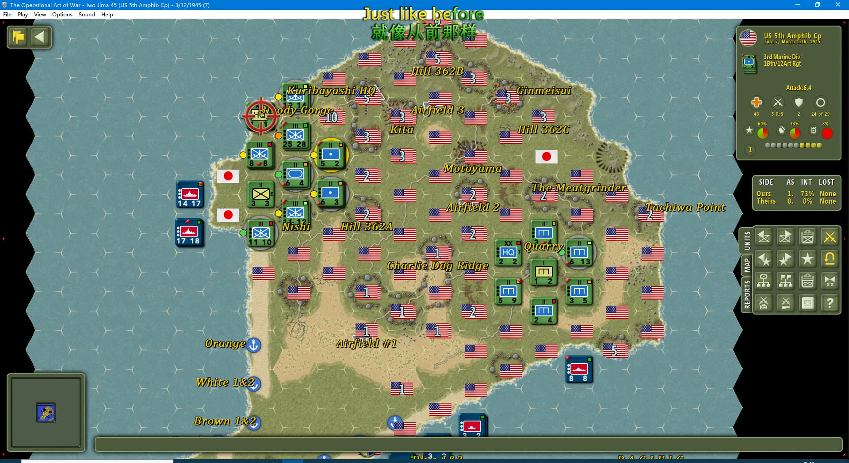Image resolution: width=849 pixels, height=463 pixels.
Task: Select the infantry unit counter marked 25 28
Action: tap(295, 136)
